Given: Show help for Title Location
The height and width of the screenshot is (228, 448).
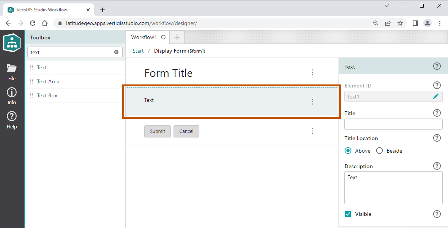Looking at the screenshot, I should coord(437,138).
